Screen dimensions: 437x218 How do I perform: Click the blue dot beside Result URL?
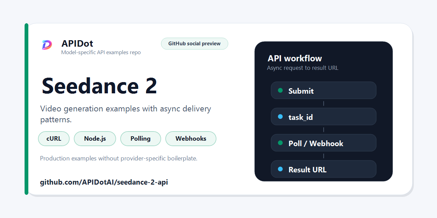[x=280, y=169]
